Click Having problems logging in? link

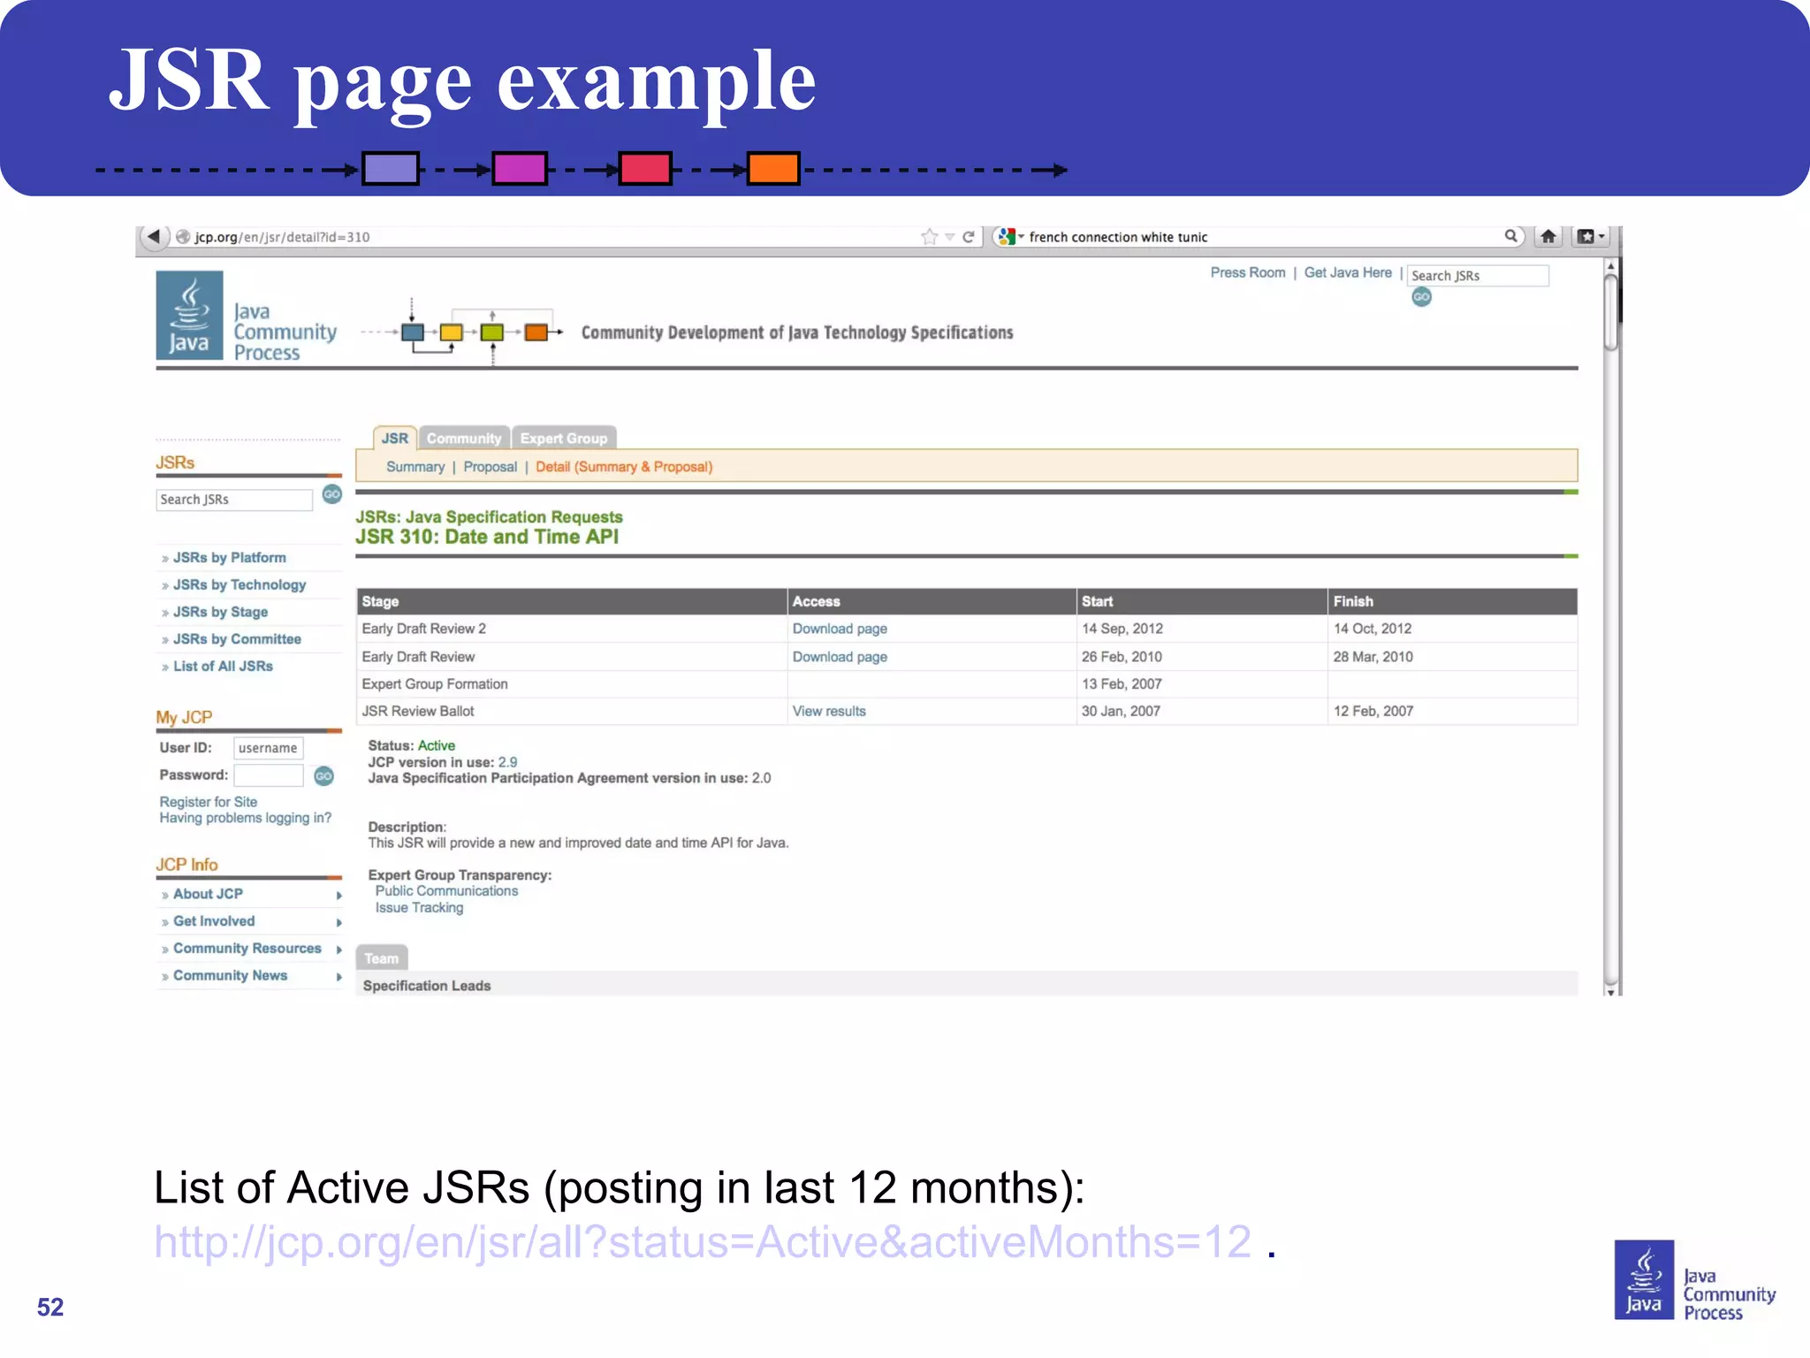coord(246,818)
